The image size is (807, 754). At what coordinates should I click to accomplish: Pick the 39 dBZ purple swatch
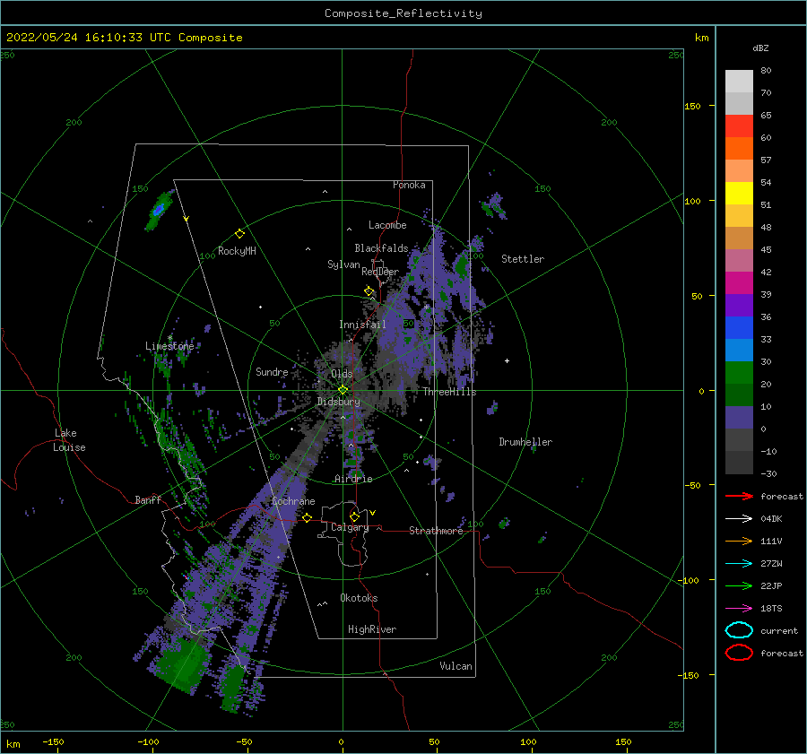tap(739, 305)
